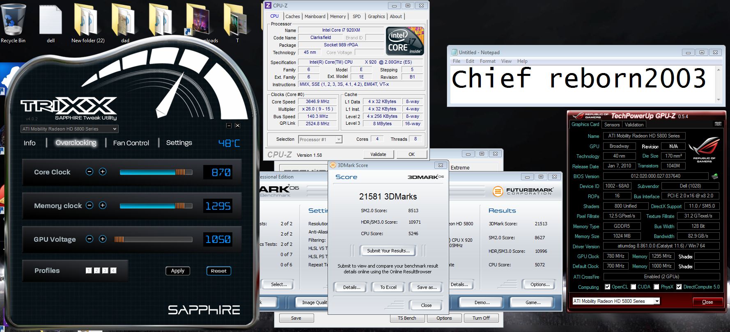
Task: Click the Notepad vertical scrollbar
Action: pyautogui.click(x=719, y=85)
